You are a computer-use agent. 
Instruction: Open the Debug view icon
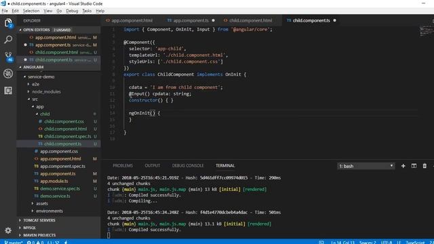8,73
